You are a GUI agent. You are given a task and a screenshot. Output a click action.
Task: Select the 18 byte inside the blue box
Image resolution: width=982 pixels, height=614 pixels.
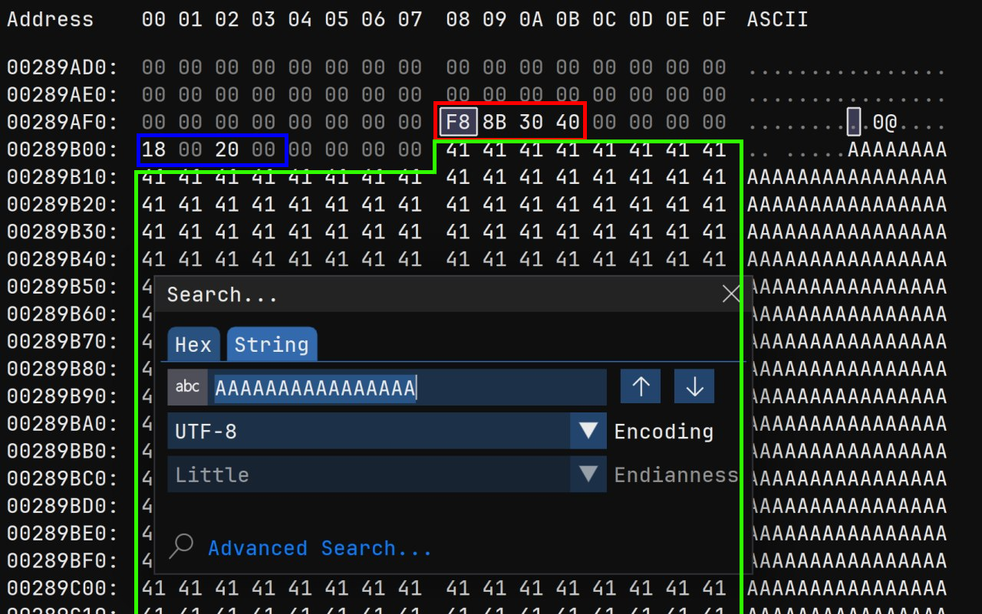point(153,149)
